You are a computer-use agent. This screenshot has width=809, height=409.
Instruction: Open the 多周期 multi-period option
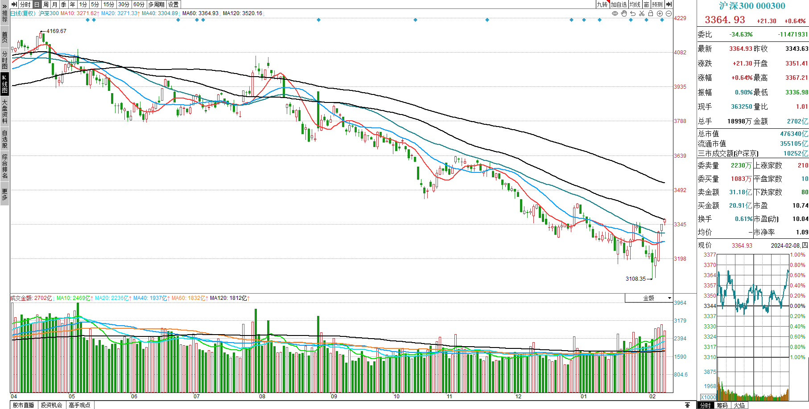(156, 4)
